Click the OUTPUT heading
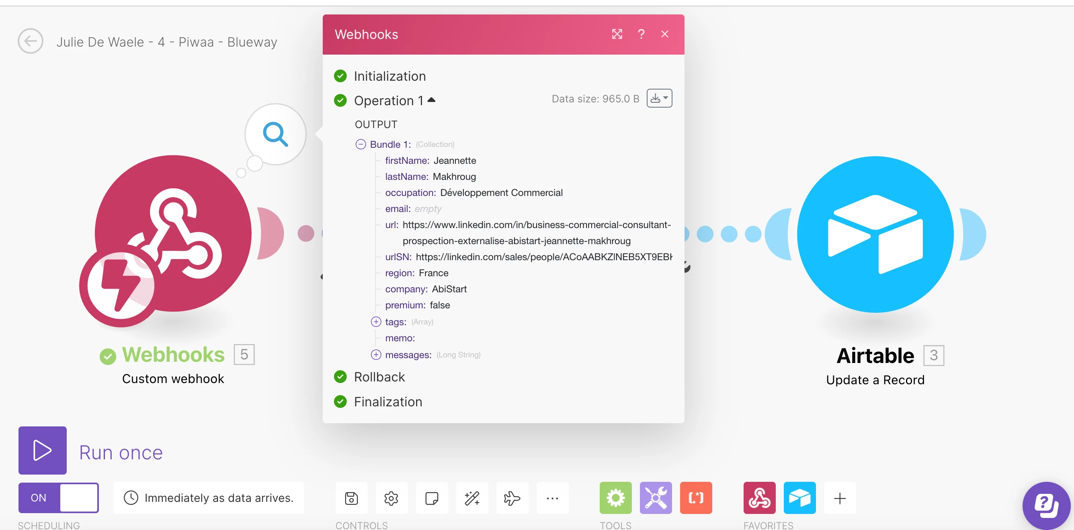The image size is (1074, 530). click(376, 124)
